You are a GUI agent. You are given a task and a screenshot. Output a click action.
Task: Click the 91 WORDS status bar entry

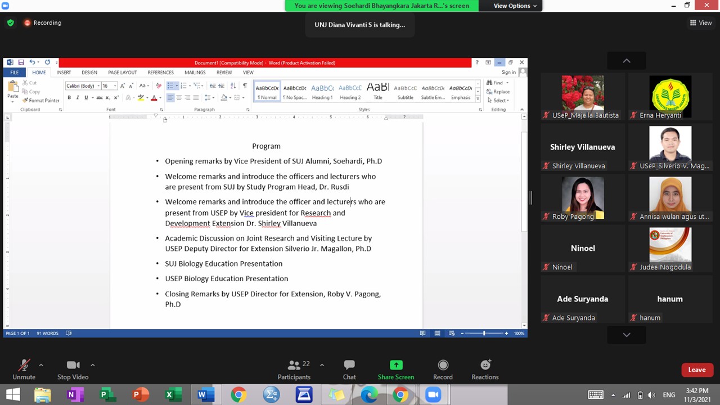tap(47, 333)
